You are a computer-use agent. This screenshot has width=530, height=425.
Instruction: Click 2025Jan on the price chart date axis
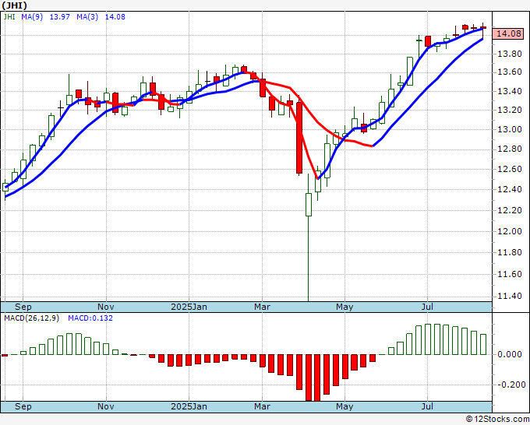[x=189, y=307]
